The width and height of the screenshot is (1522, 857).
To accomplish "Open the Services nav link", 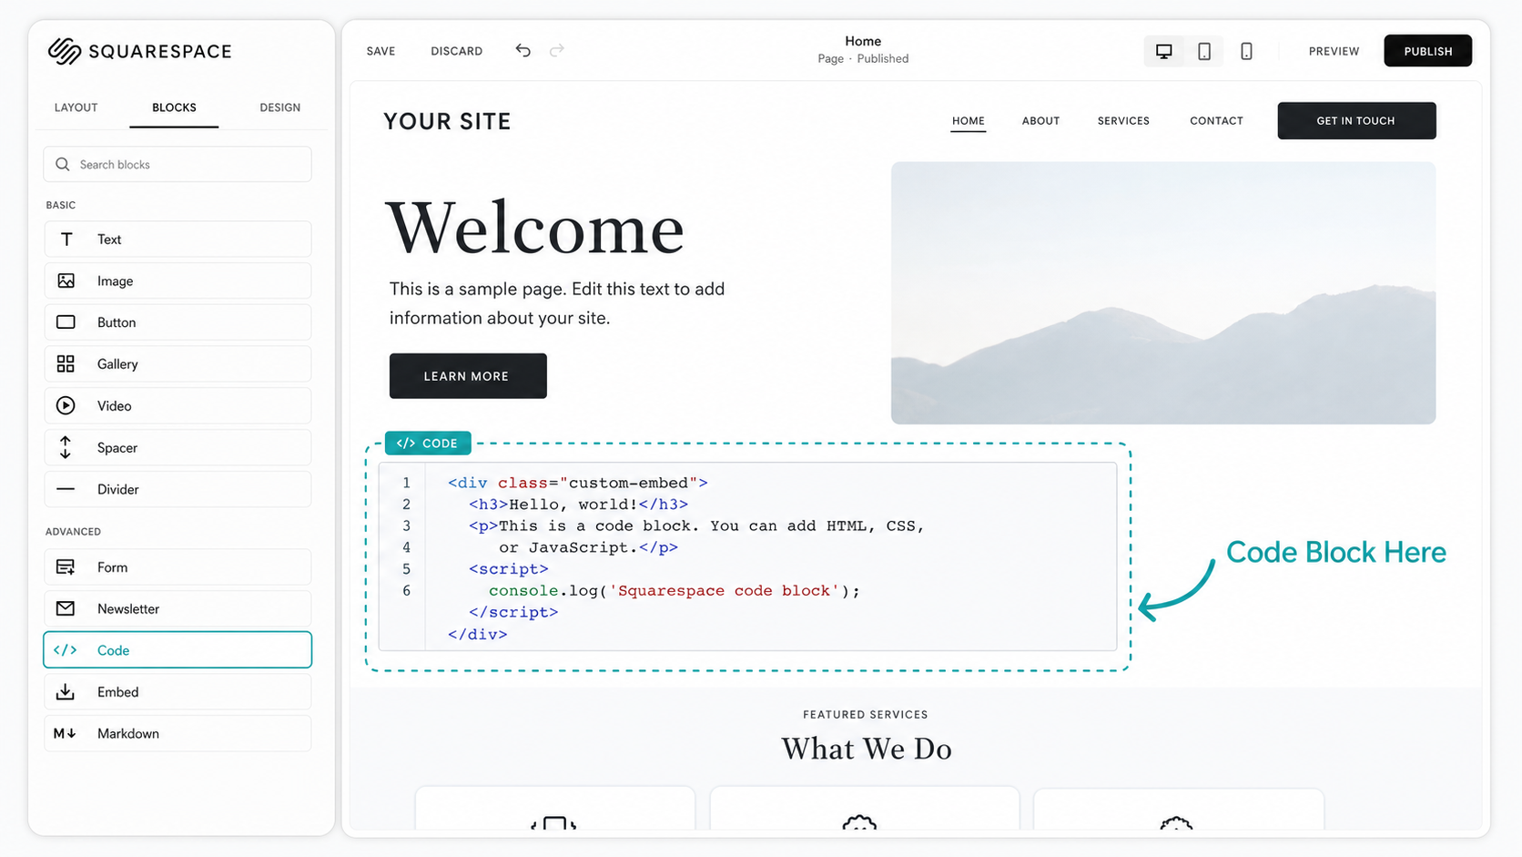I will (1123, 120).
